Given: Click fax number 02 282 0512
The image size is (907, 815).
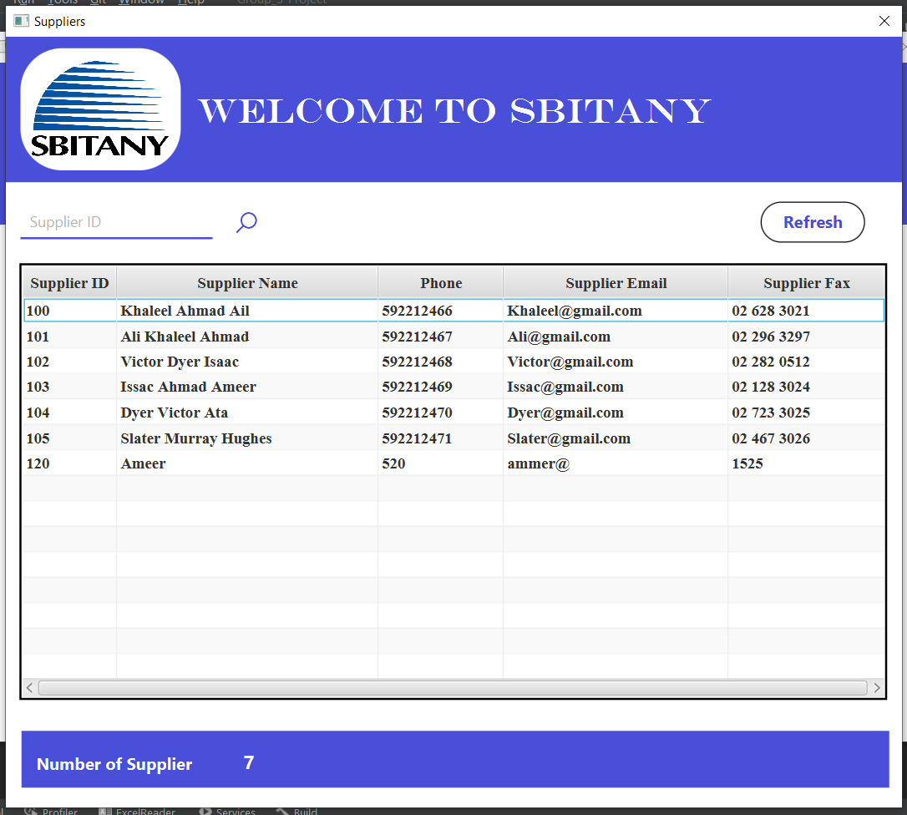Looking at the screenshot, I should (x=771, y=362).
